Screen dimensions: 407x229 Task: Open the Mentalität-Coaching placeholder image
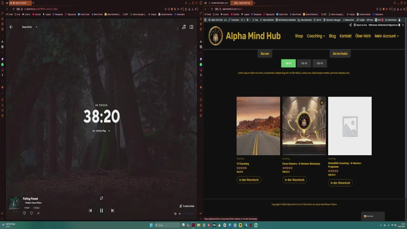[350, 126]
